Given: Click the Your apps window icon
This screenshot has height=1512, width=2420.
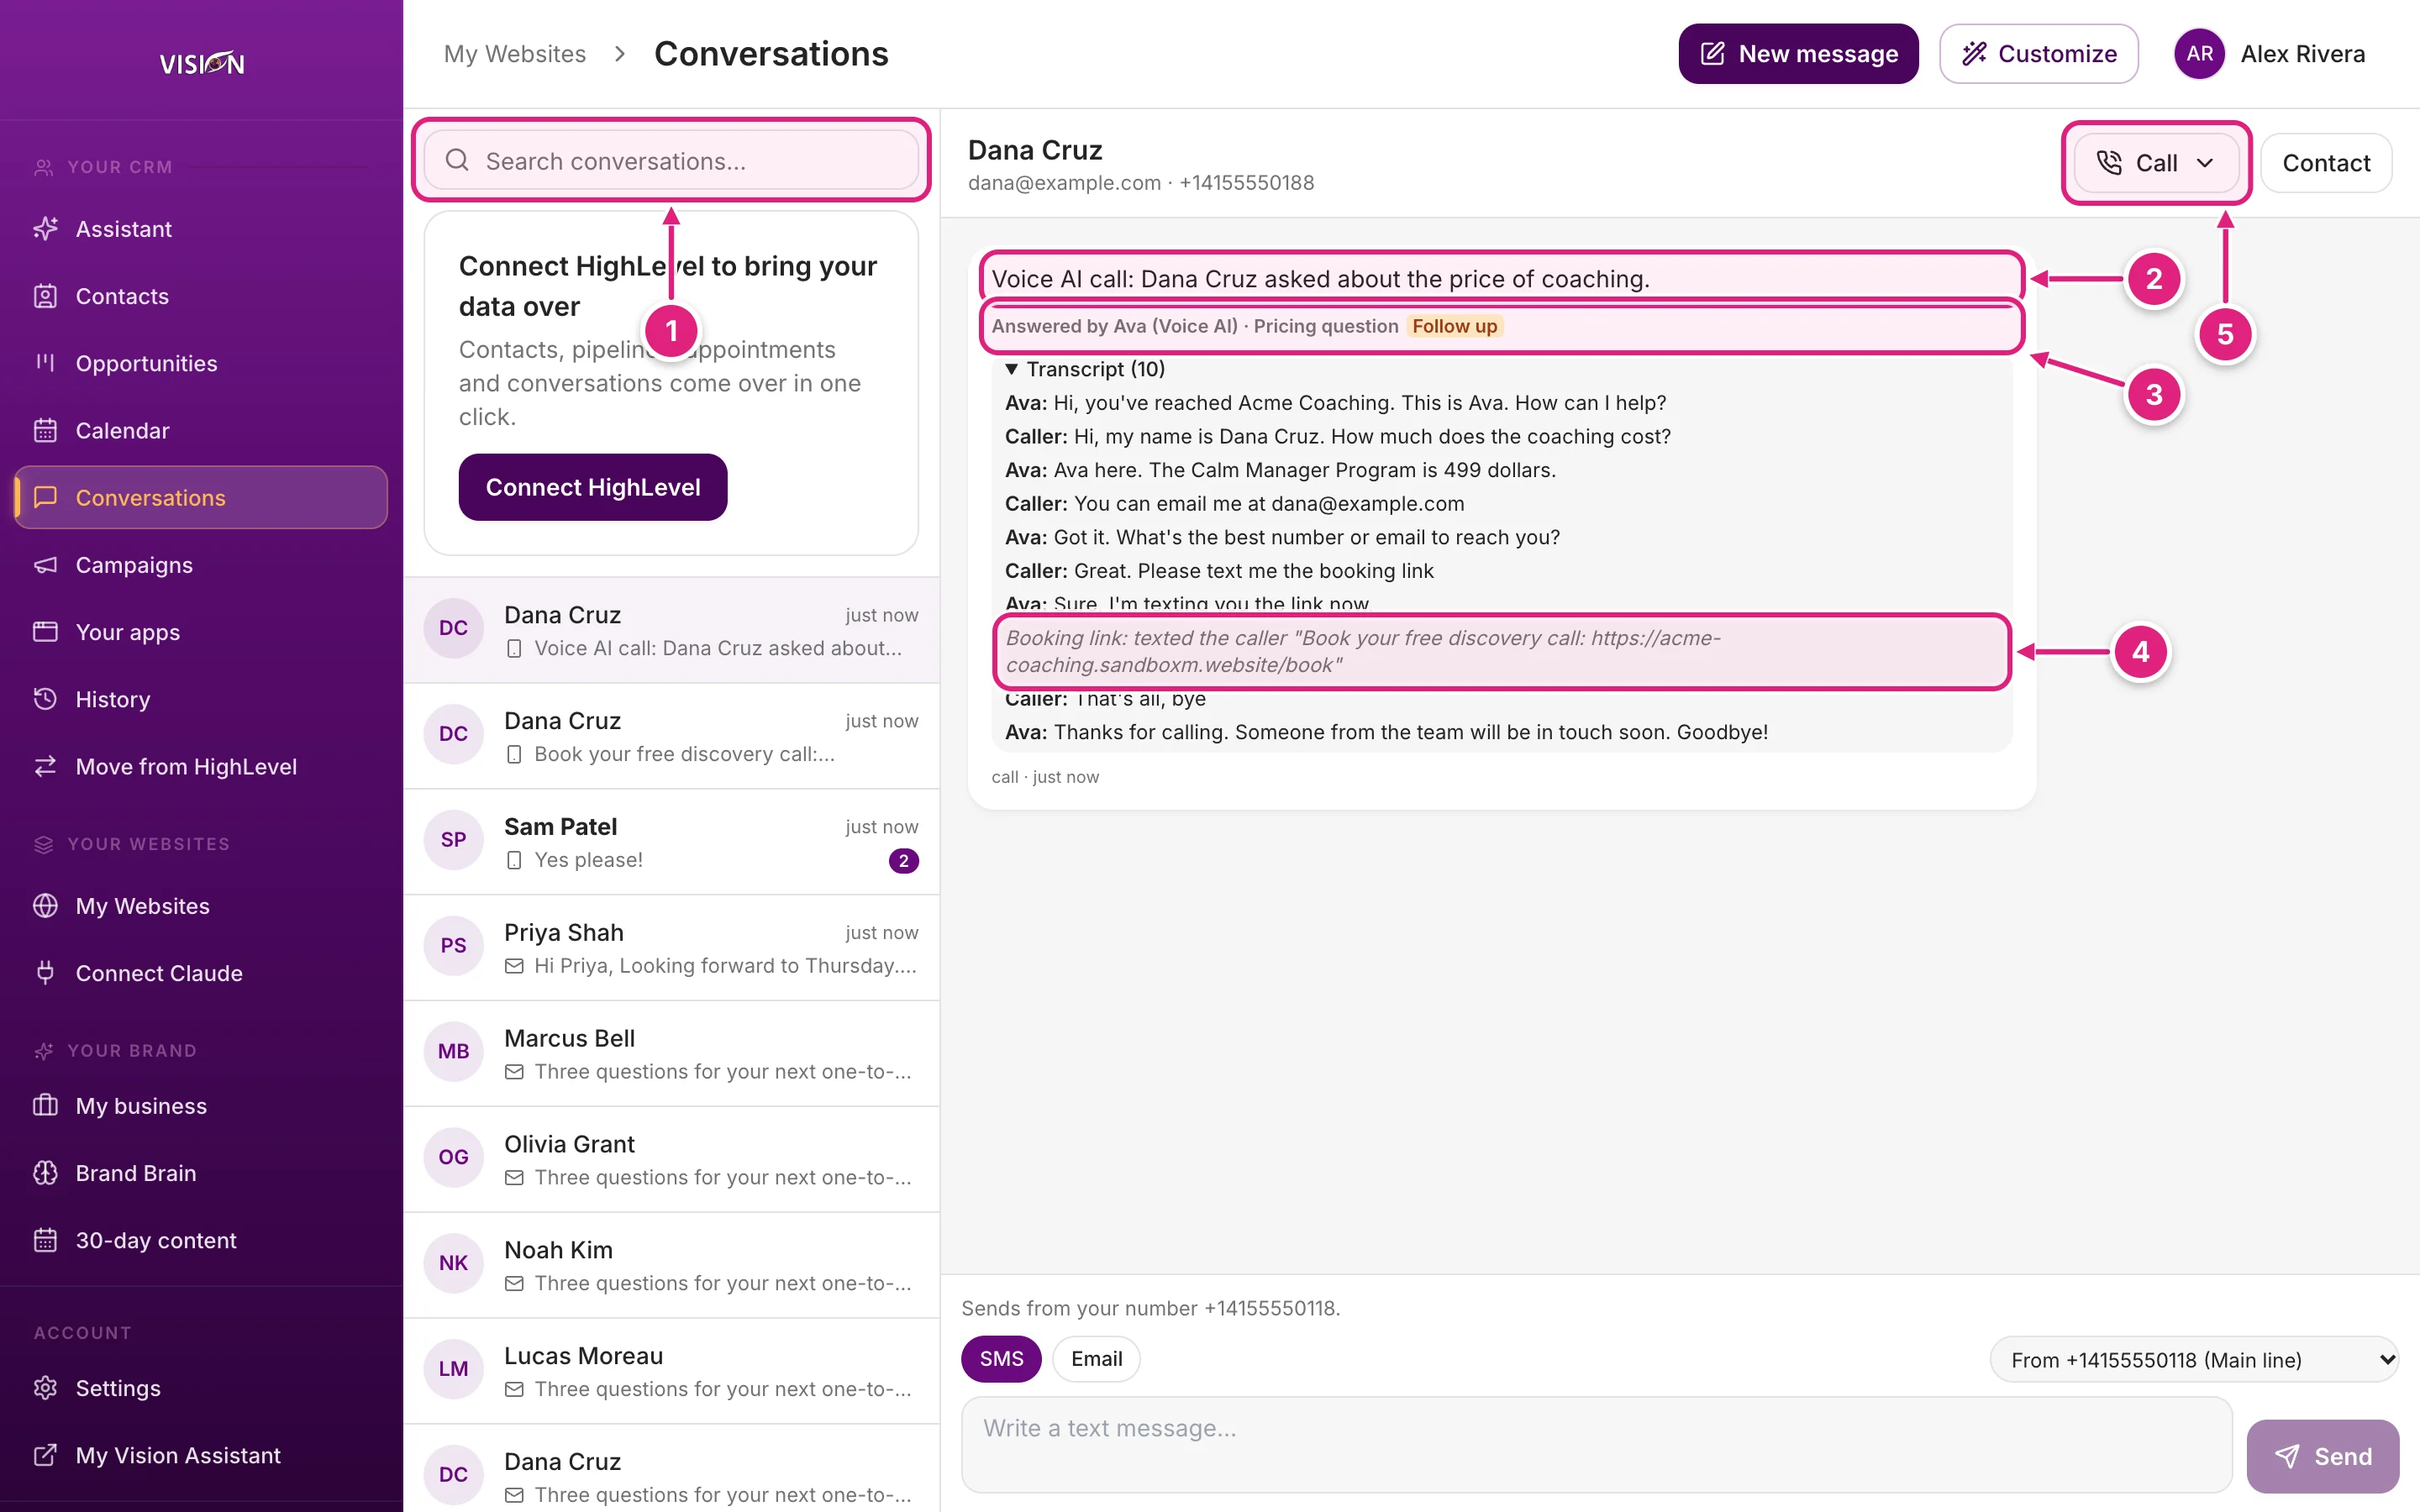Looking at the screenshot, I should pos(45,632).
